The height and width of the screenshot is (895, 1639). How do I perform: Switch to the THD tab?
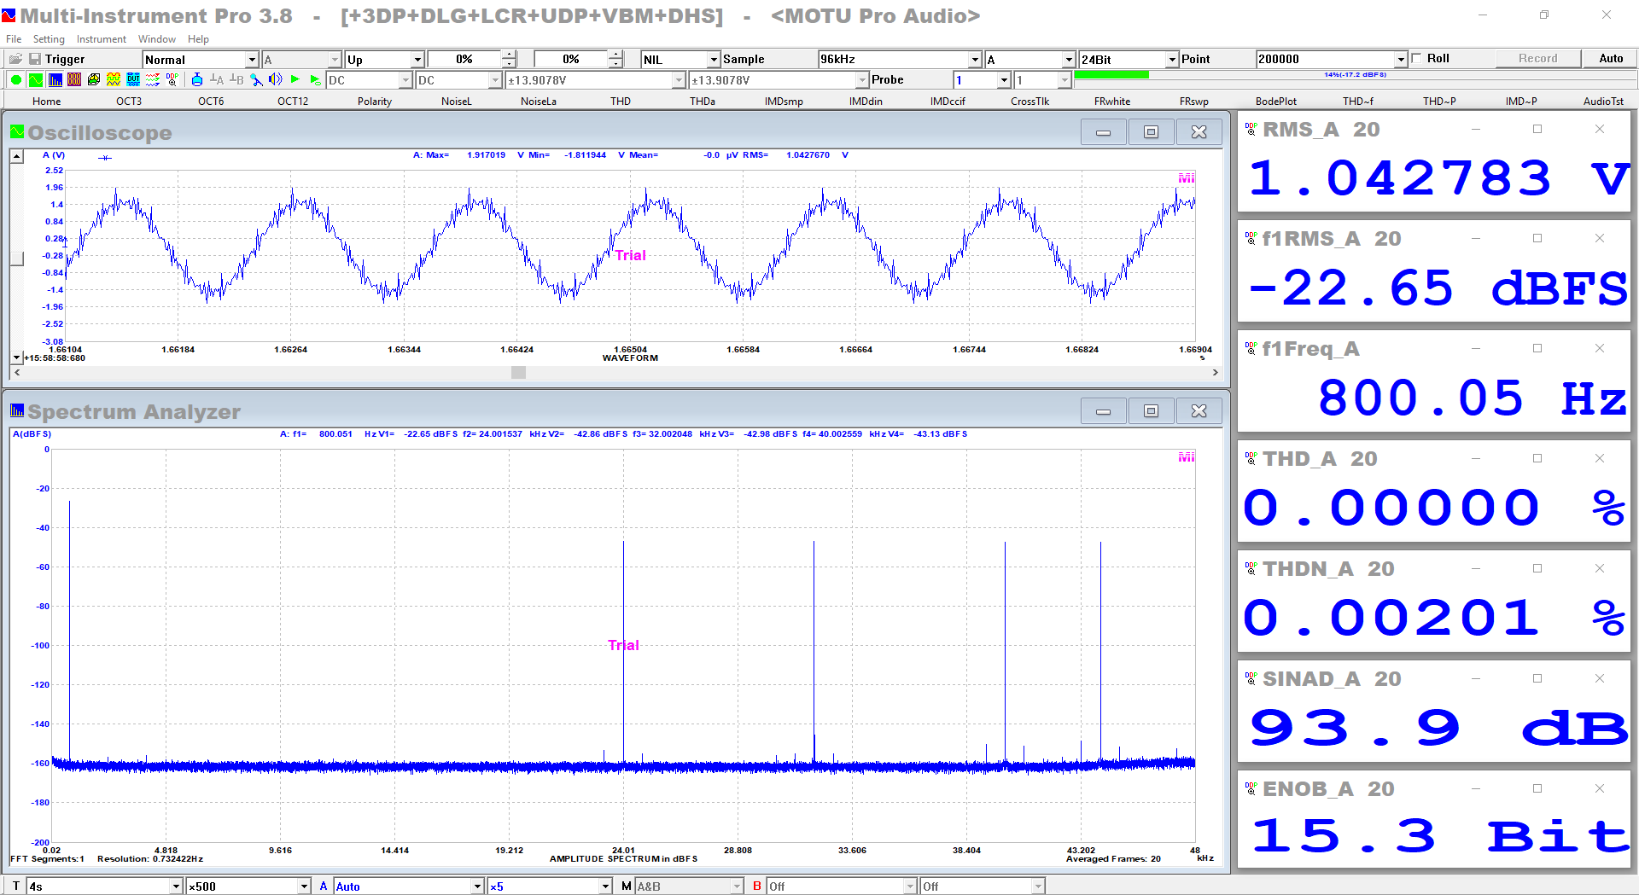(621, 101)
